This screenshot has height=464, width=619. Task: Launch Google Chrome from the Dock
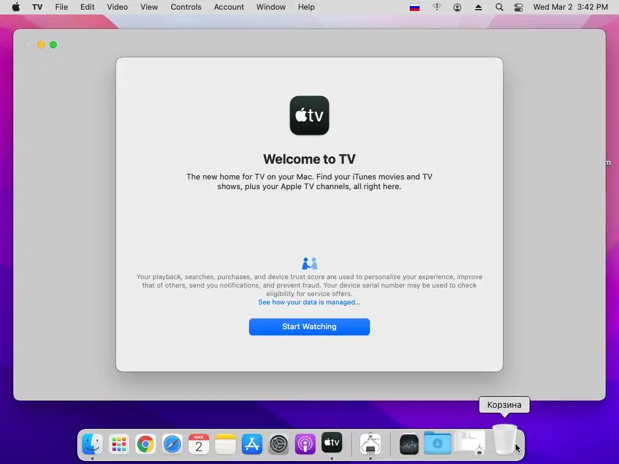click(x=145, y=444)
